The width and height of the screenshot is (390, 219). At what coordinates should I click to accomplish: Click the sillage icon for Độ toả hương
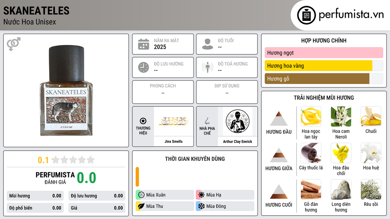[x=208, y=67]
